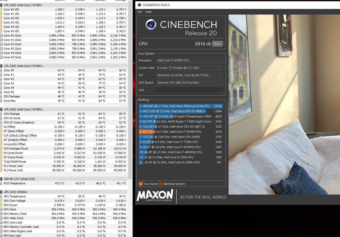This screenshot has width=340, height=237.
Task: Open the File menu in Cinebench
Action: click(140, 12)
